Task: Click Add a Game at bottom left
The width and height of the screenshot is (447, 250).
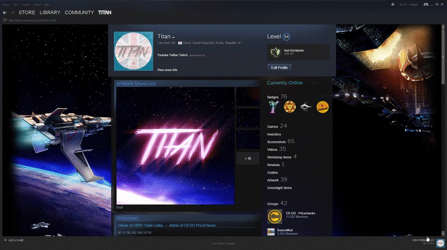Action: pyautogui.click(x=14, y=240)
